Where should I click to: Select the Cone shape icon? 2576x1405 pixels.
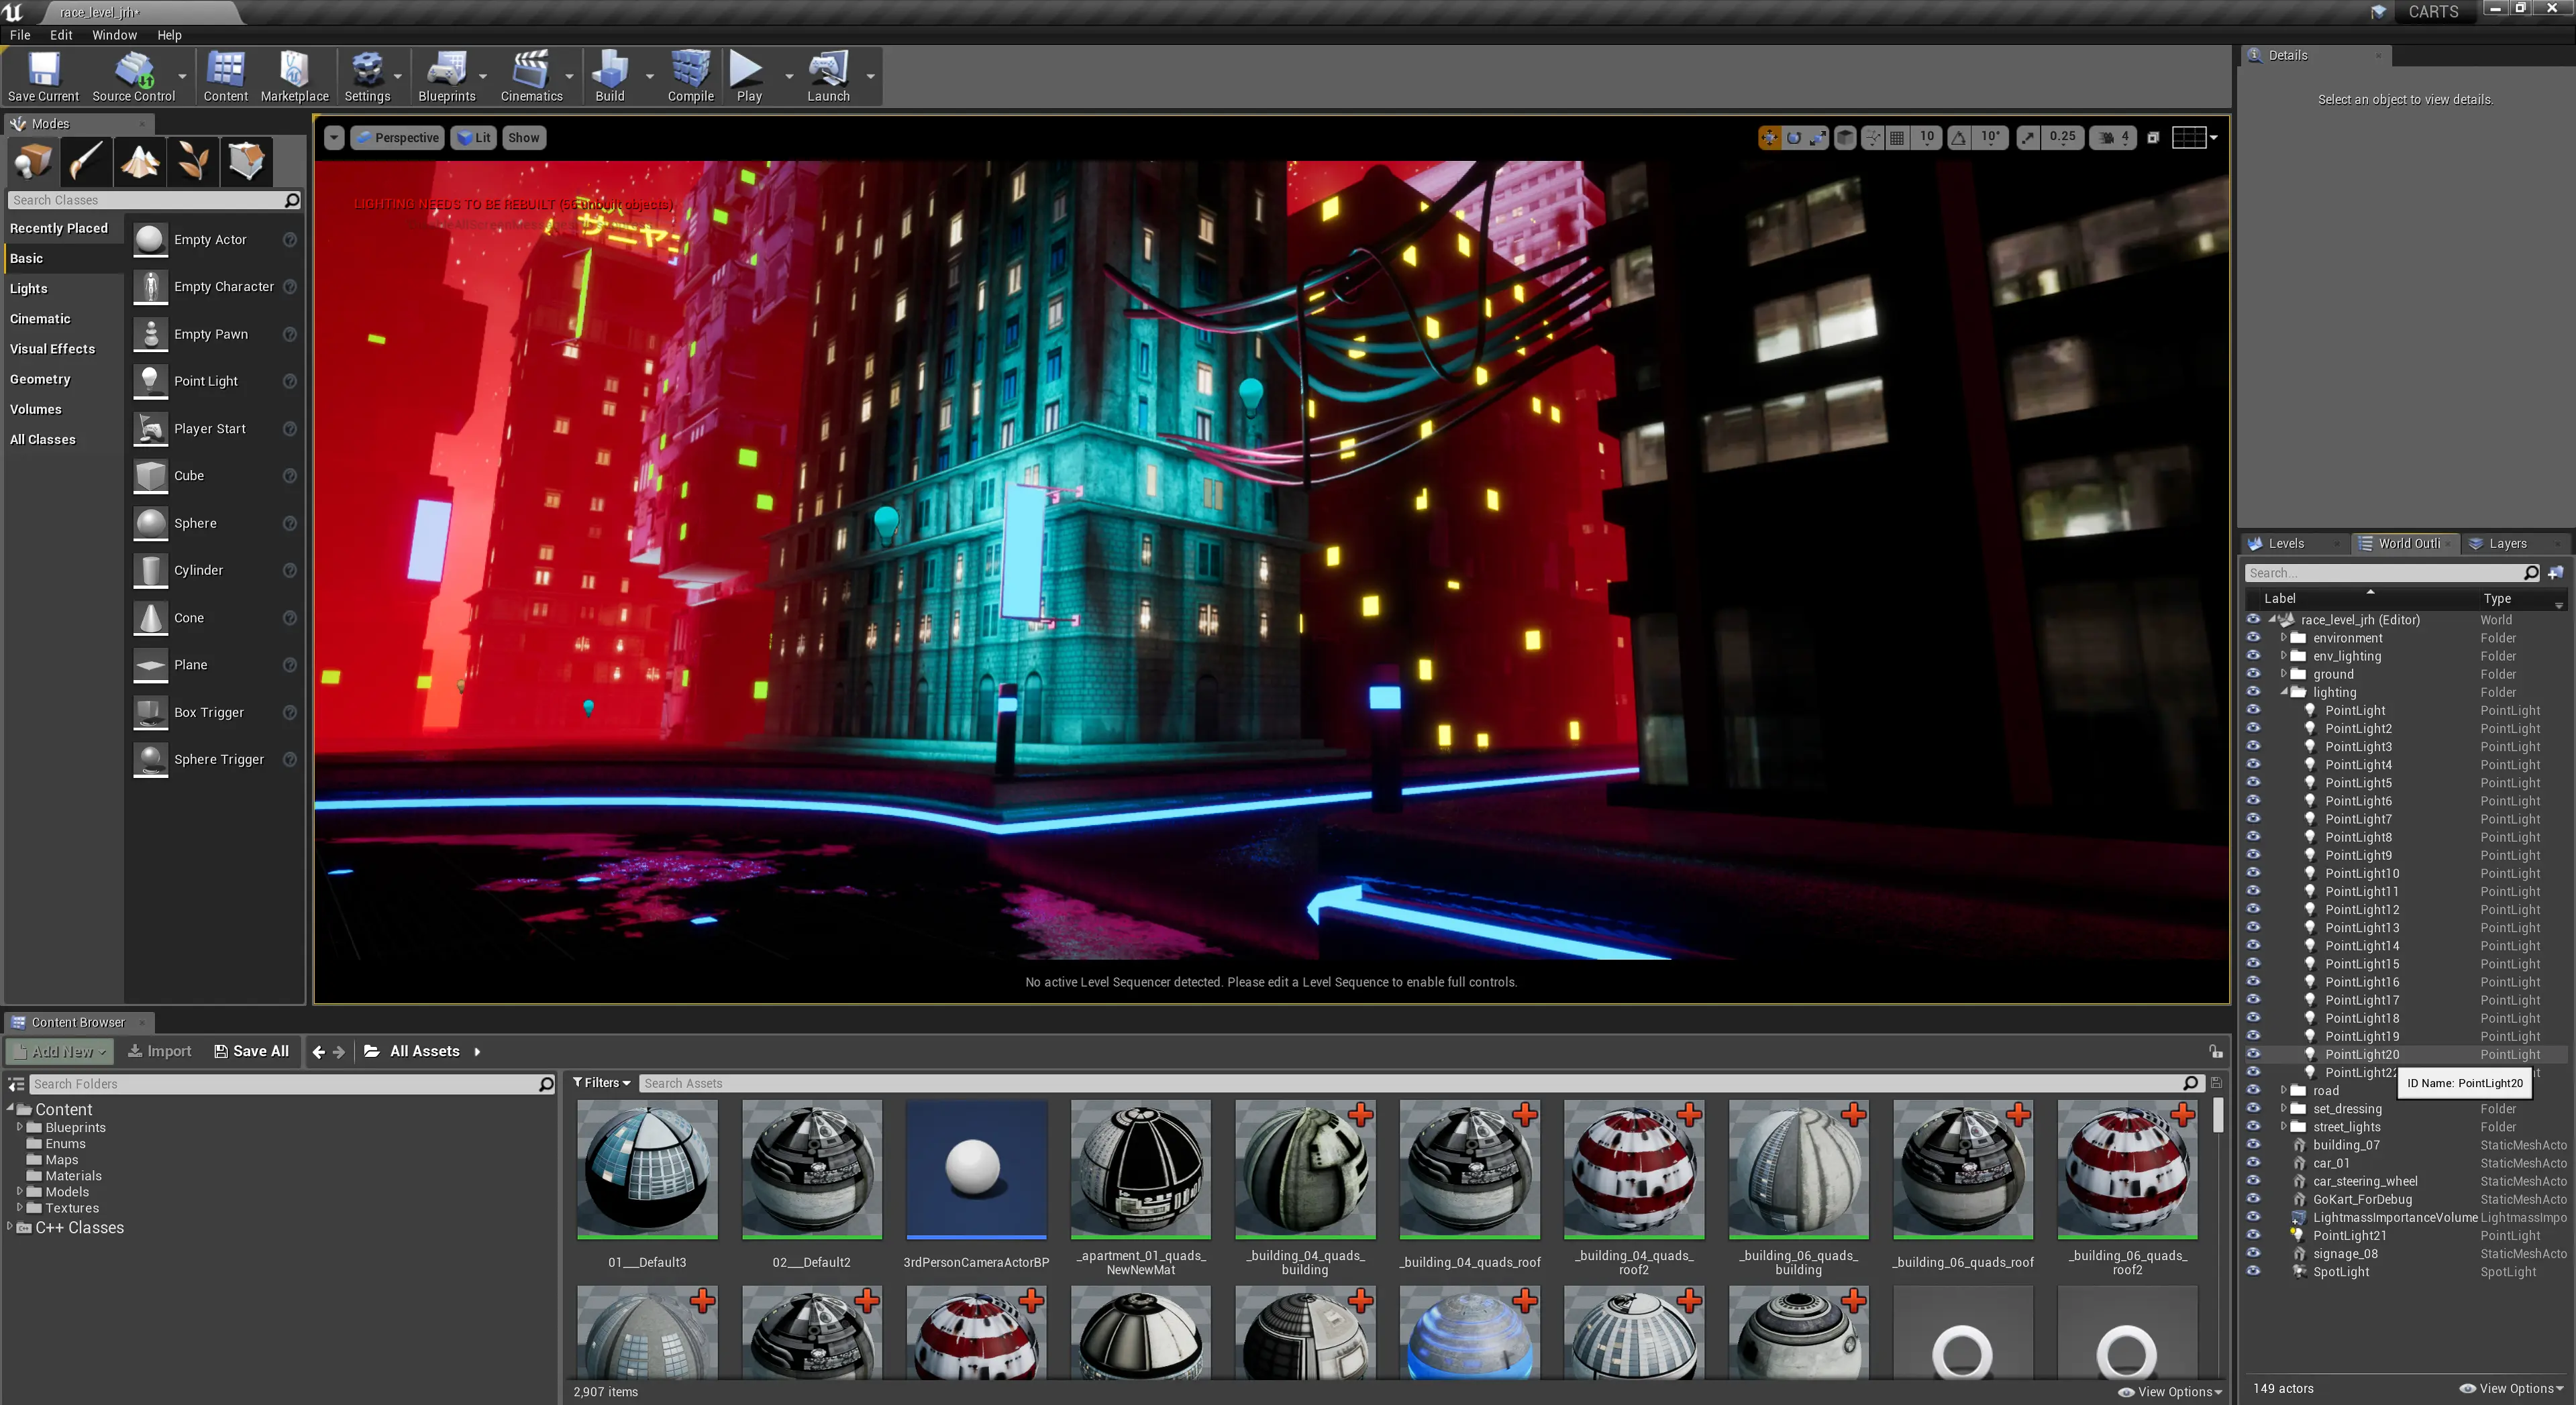[x=150, y=618]
